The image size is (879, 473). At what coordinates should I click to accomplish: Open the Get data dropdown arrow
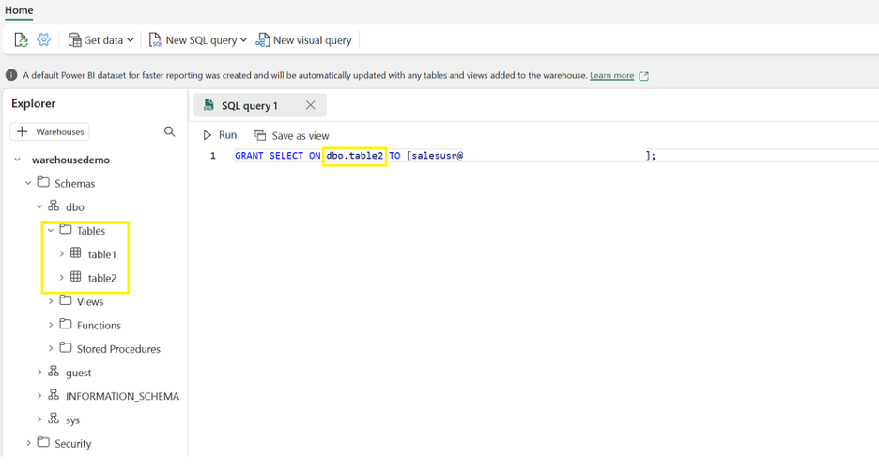click(130, 39)
